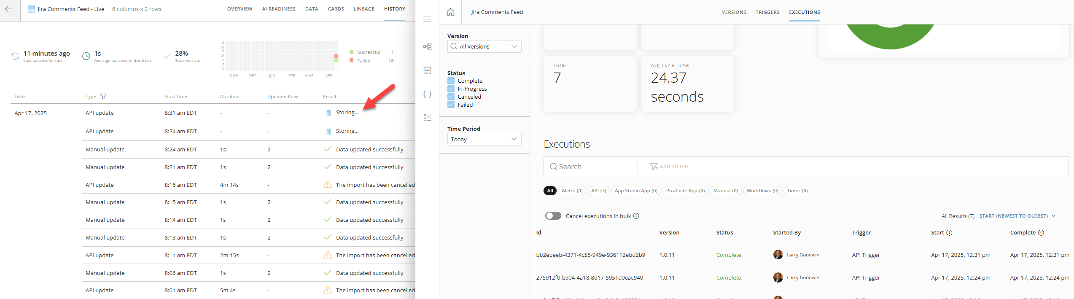Filter executions by Timer (0)

(797, 191)
